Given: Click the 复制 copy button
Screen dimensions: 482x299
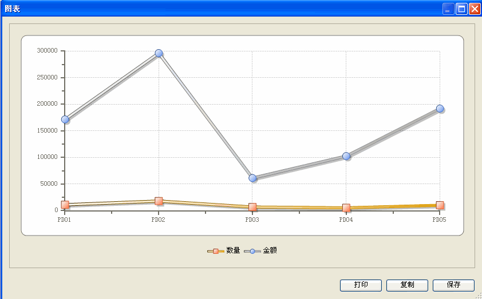Looking at the screenshot, I should [x=407, y=285].
